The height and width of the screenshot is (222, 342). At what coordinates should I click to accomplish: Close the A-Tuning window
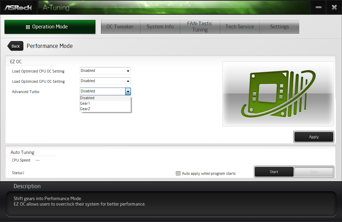(334, 8)
